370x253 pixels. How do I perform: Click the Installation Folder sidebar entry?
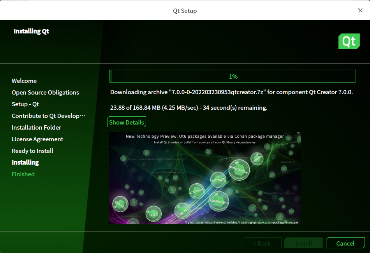(x=36, y=127)
